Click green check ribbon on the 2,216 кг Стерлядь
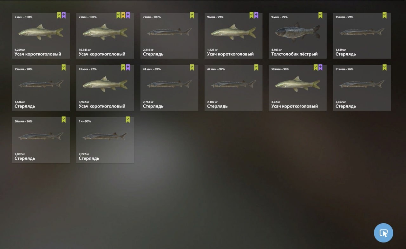The width and height of the screenshot is (406, 249). point(192,15)
